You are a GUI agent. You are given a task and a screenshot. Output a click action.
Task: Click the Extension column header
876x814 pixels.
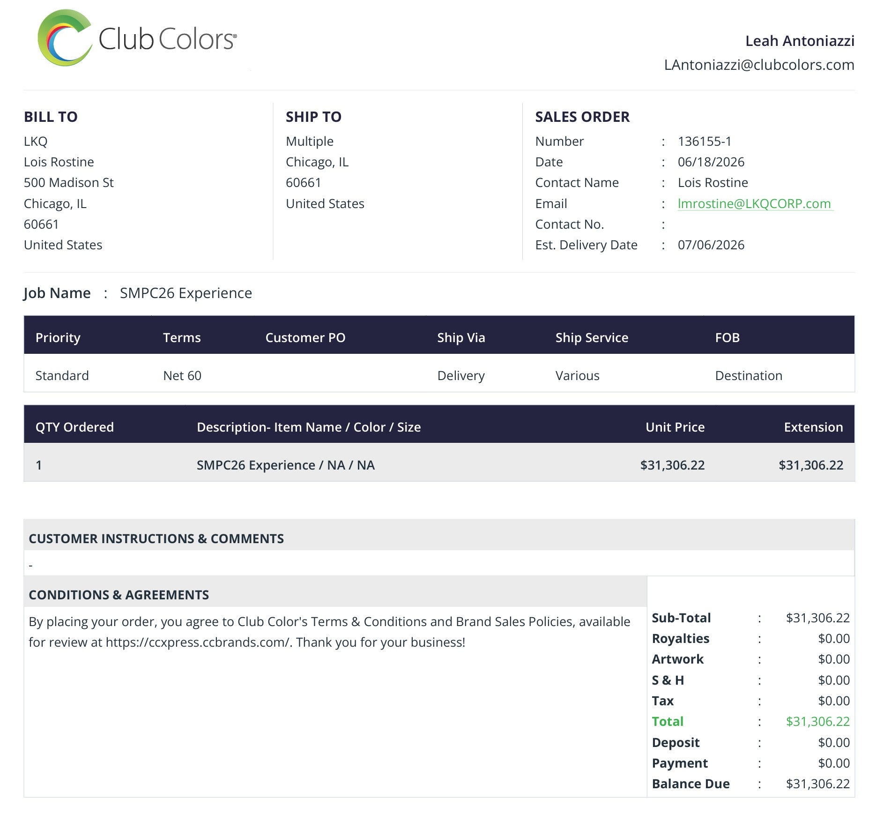click(x=813, y=427)
